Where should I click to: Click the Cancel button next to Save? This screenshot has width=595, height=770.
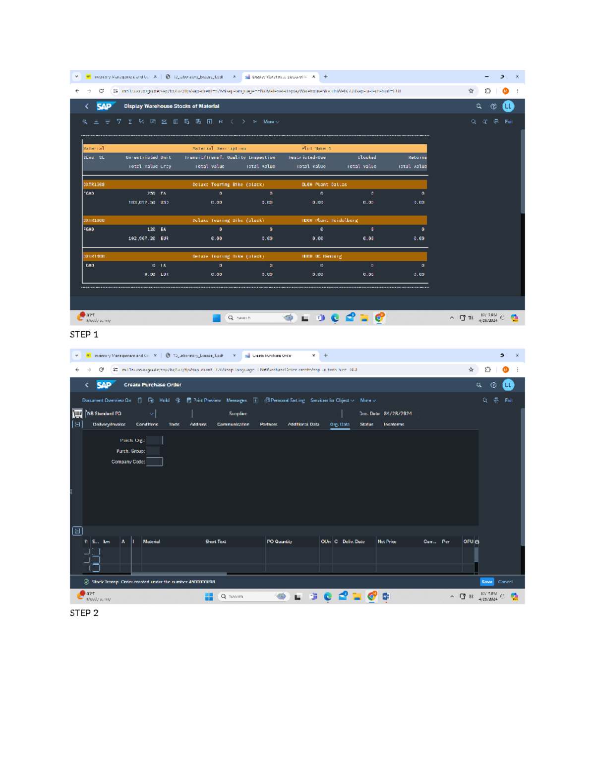click(x=505, y=582)
